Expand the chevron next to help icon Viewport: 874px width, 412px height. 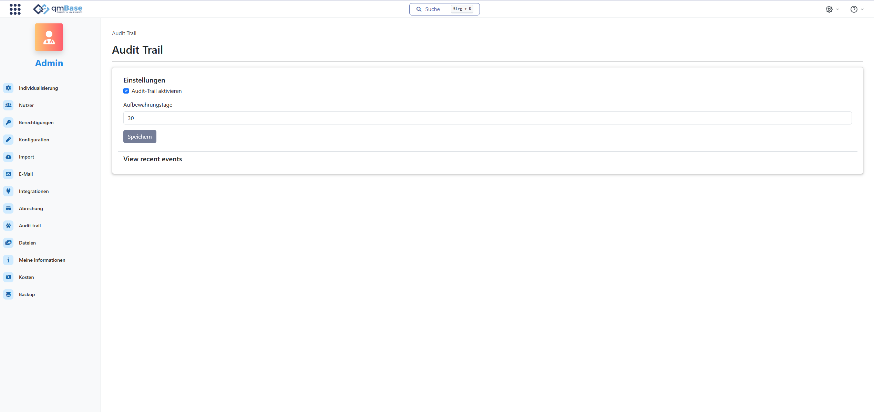(x=862, y=9)
